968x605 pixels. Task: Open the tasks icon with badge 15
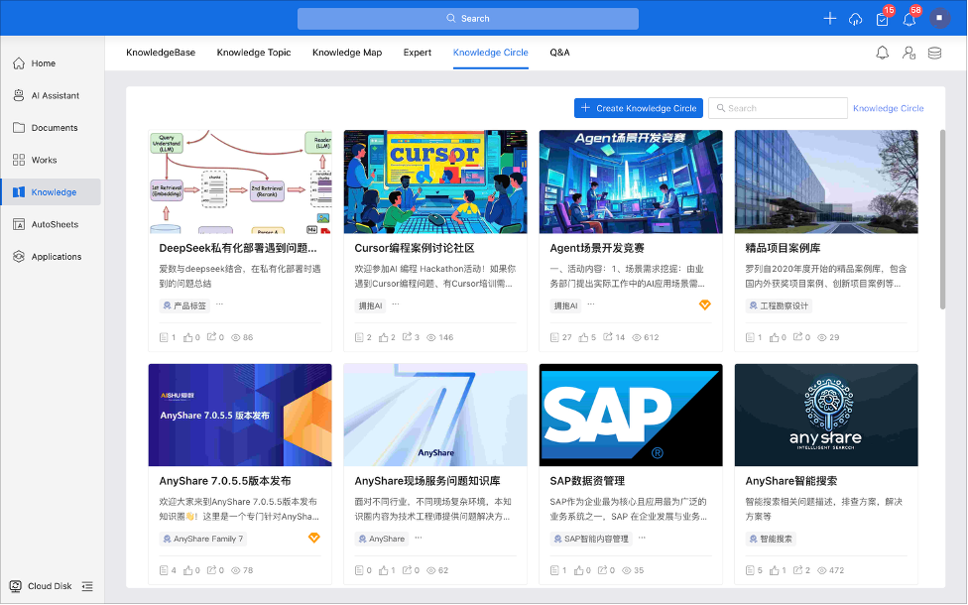coord(882,19)
